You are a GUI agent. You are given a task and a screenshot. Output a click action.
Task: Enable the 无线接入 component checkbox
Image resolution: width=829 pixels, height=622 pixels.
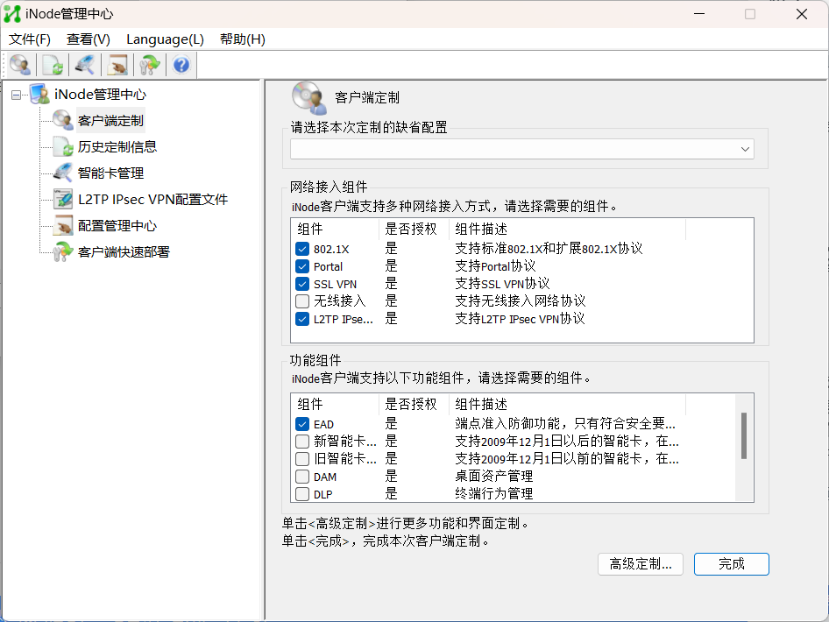302,301
